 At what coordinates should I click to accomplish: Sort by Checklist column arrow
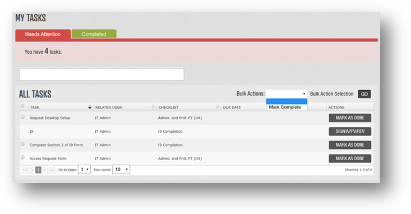point(218,107)
